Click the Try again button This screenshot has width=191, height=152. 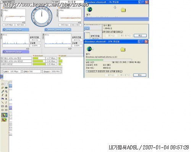(x=55, y=2)
